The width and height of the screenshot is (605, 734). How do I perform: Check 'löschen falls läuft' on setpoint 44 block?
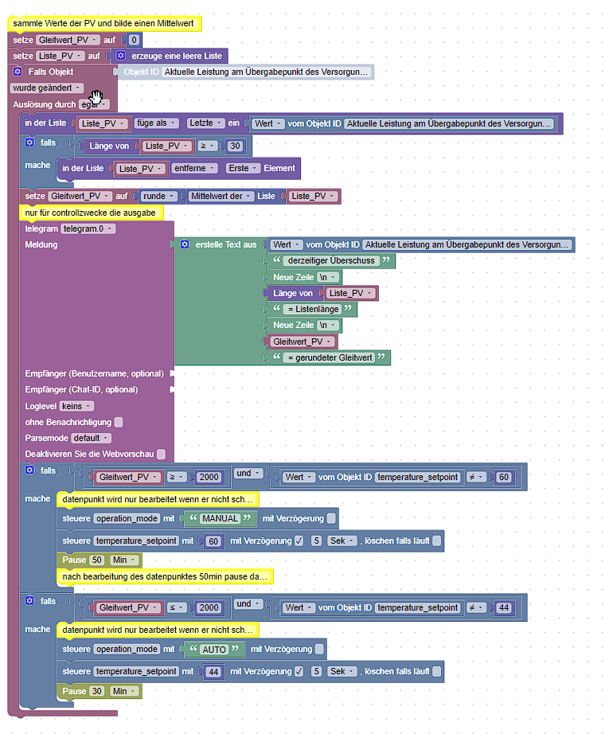[x=436, y=671]
